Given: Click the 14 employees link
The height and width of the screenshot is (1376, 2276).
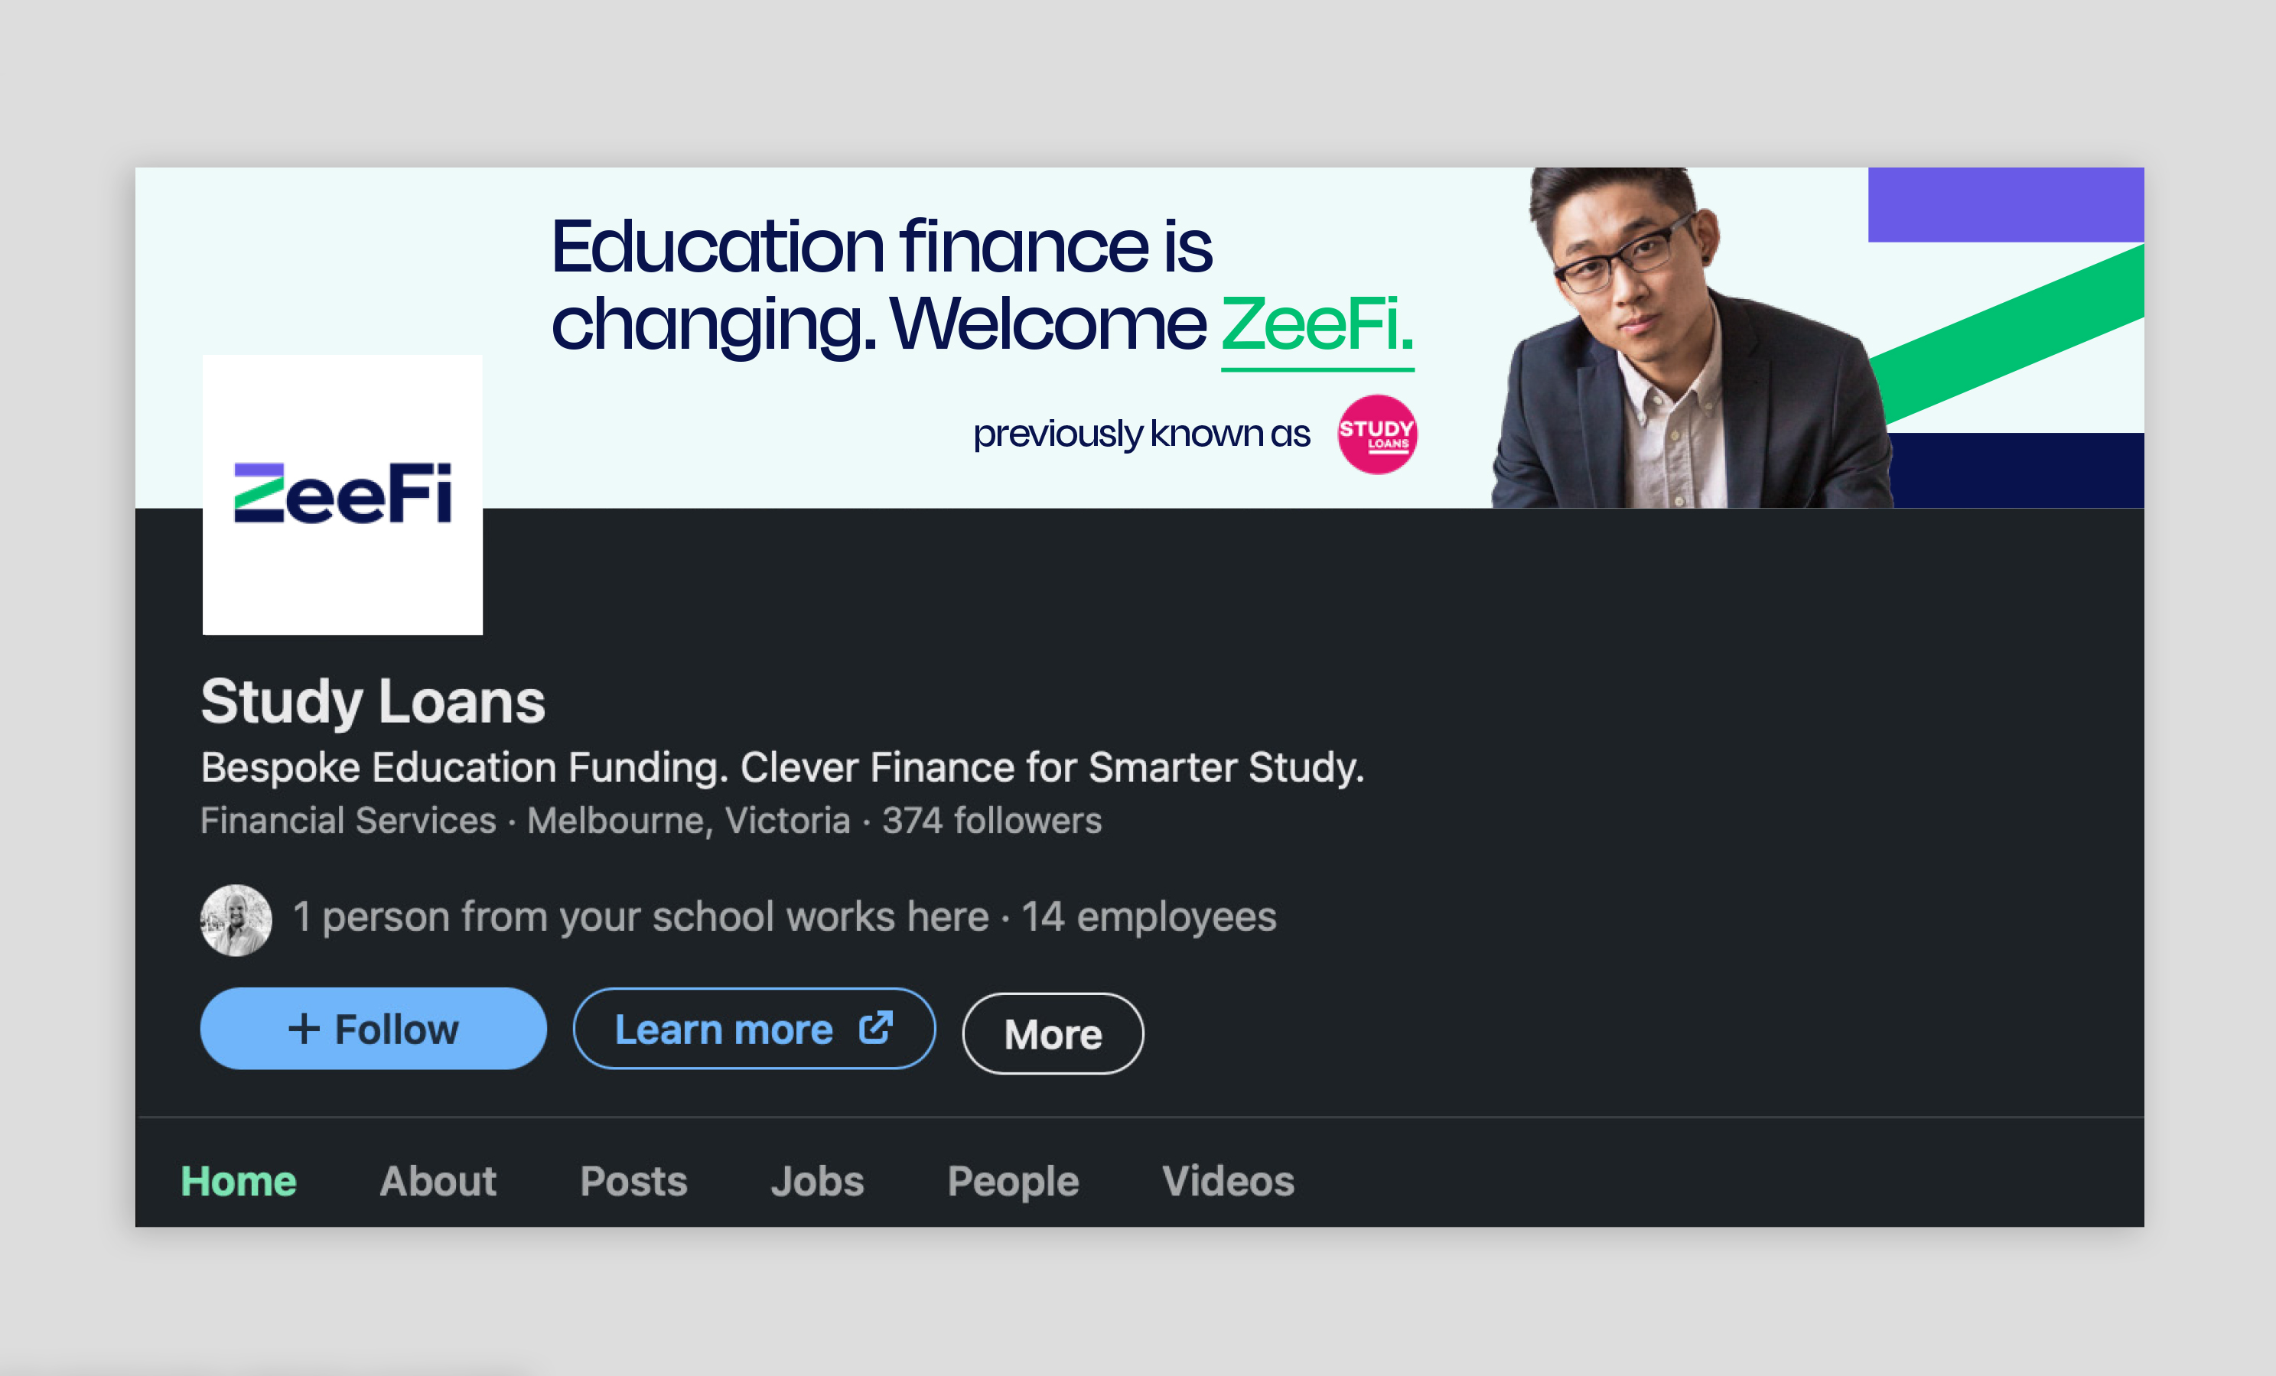Looking at the screenshot, I should point(1149,917).
